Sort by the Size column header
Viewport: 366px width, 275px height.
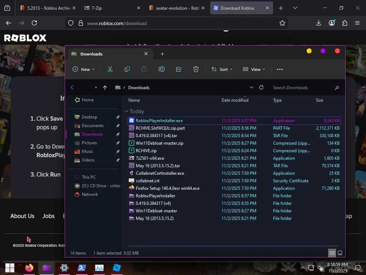(319, 100)
